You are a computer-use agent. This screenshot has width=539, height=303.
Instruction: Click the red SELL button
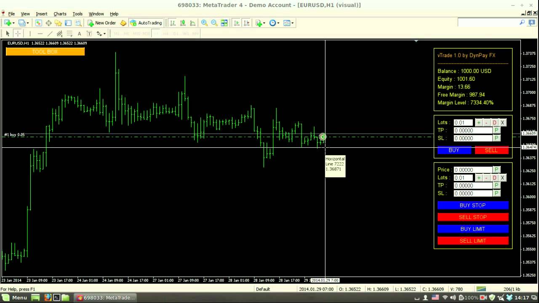(491, 150)
